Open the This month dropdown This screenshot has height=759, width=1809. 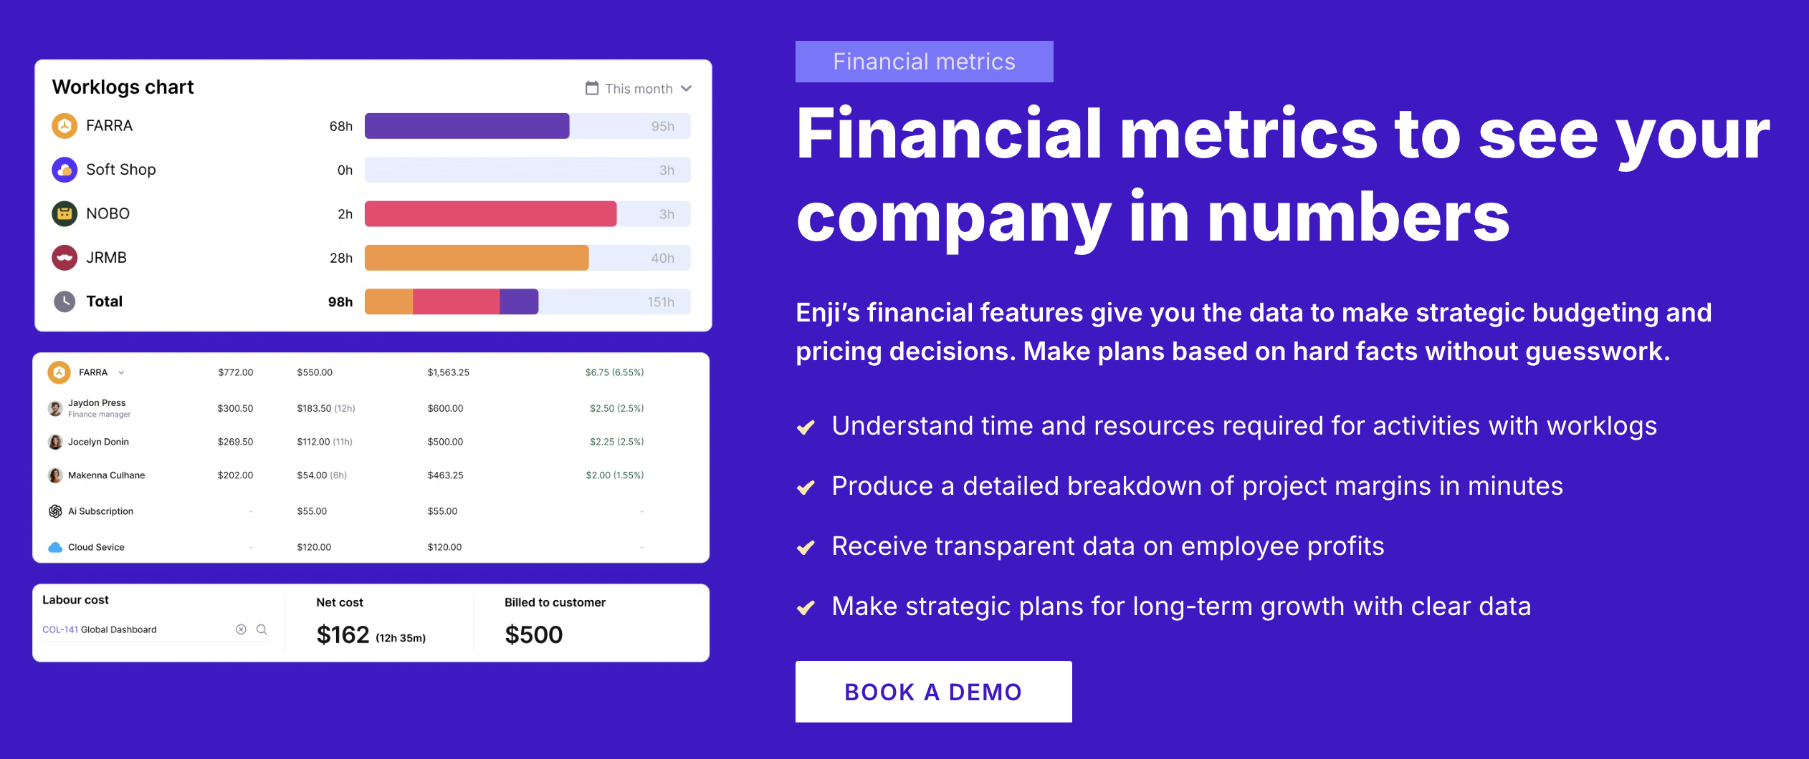click(x=639, y=89)
